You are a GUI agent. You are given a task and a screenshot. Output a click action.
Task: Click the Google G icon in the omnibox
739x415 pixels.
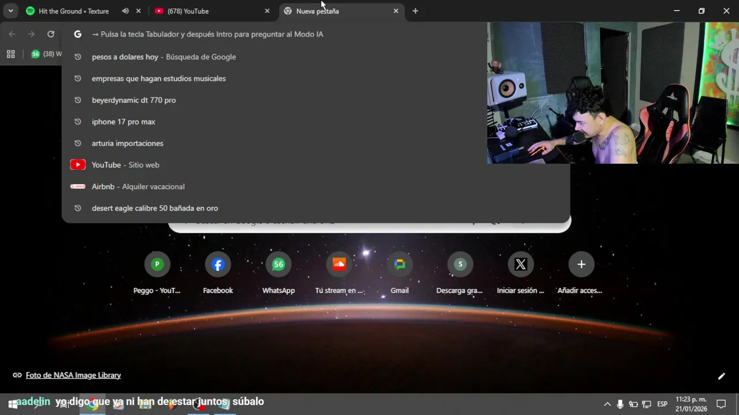pos(77,34)
